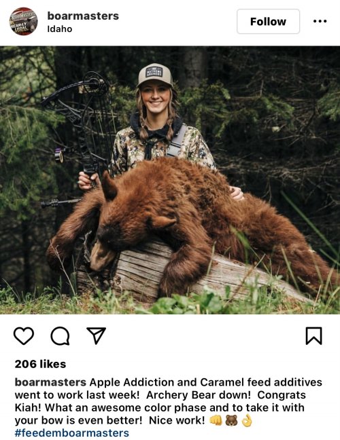Viewport: 340px width, 440px height.
Task: Open the boarmasters profile picture
Action: [24, 21]
